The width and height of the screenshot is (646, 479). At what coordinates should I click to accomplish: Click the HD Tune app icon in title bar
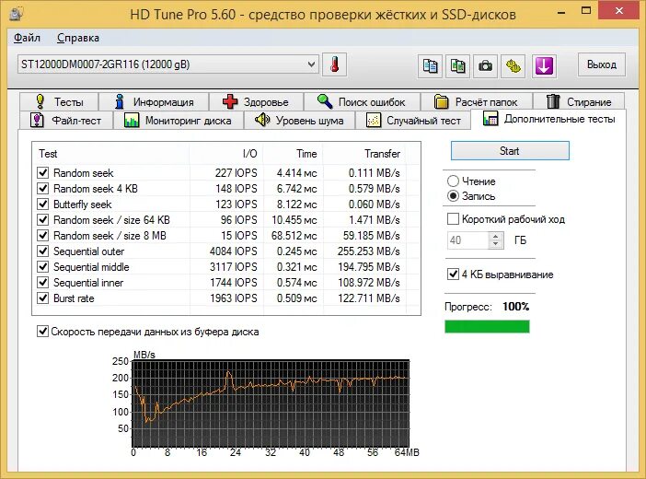click(16, 14)
